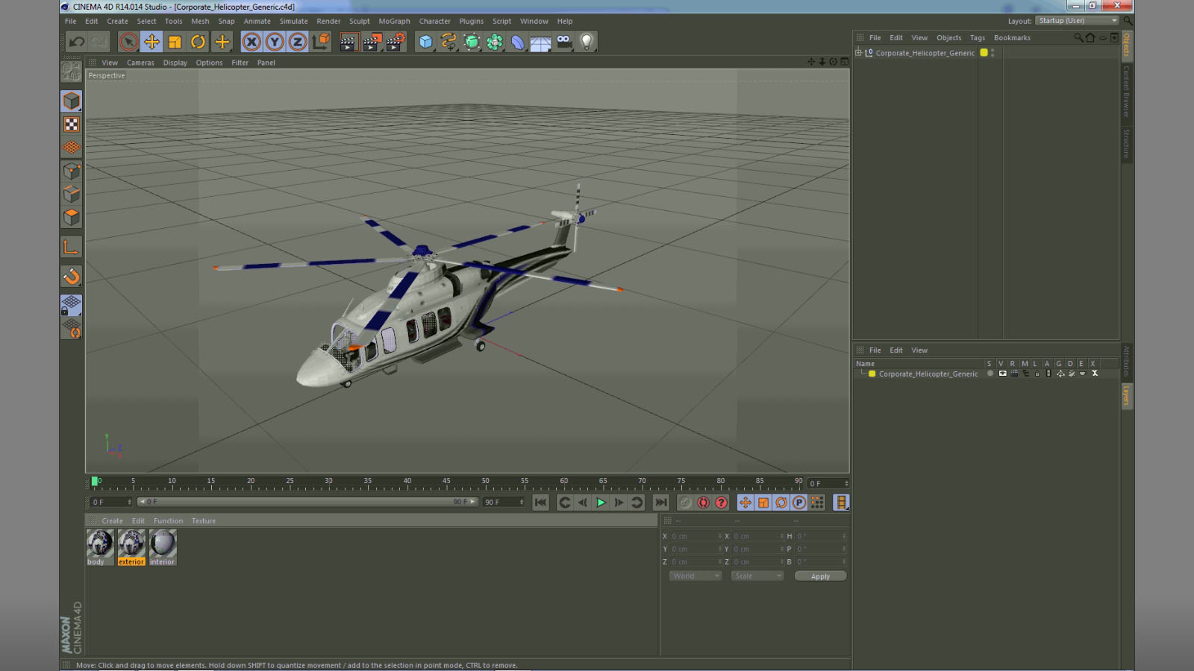Toggle the Y axis lock
Screen dimensions: 1194x671
pos(275,42)
